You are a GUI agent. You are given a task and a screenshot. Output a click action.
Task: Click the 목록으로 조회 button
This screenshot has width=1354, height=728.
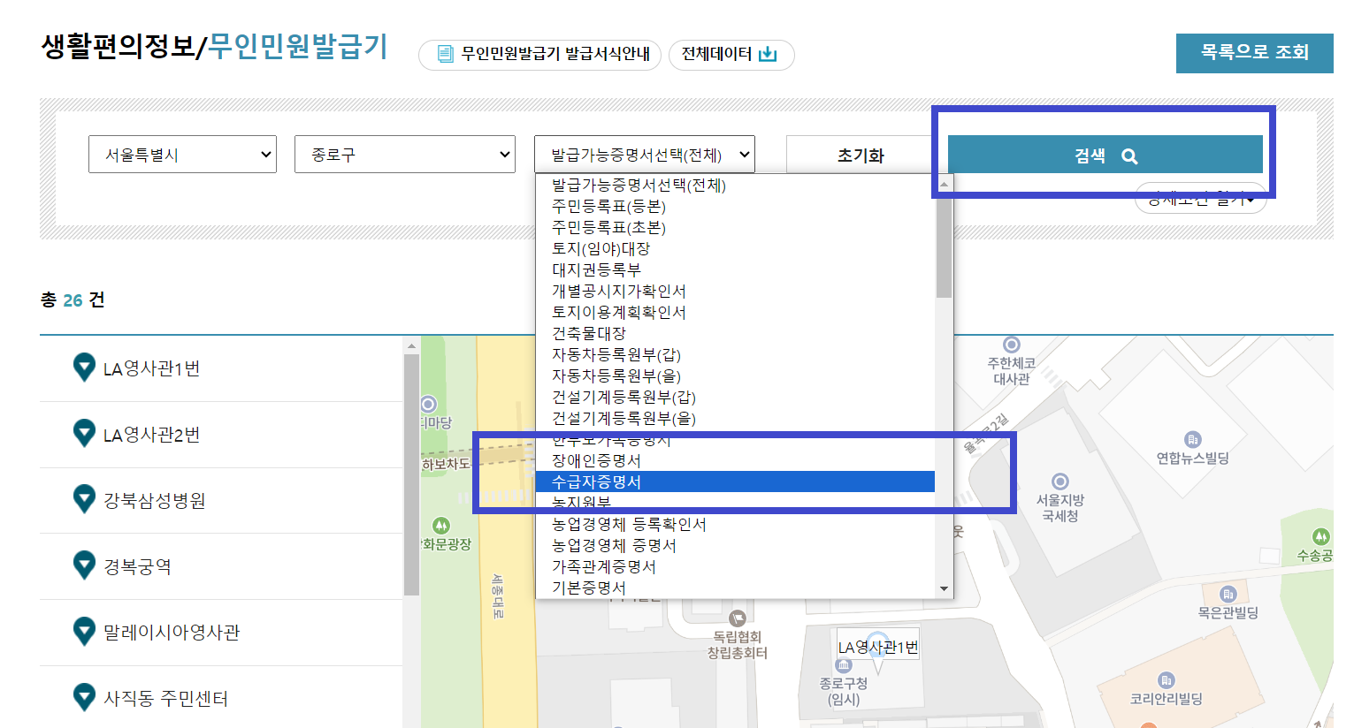[1254, 53]
